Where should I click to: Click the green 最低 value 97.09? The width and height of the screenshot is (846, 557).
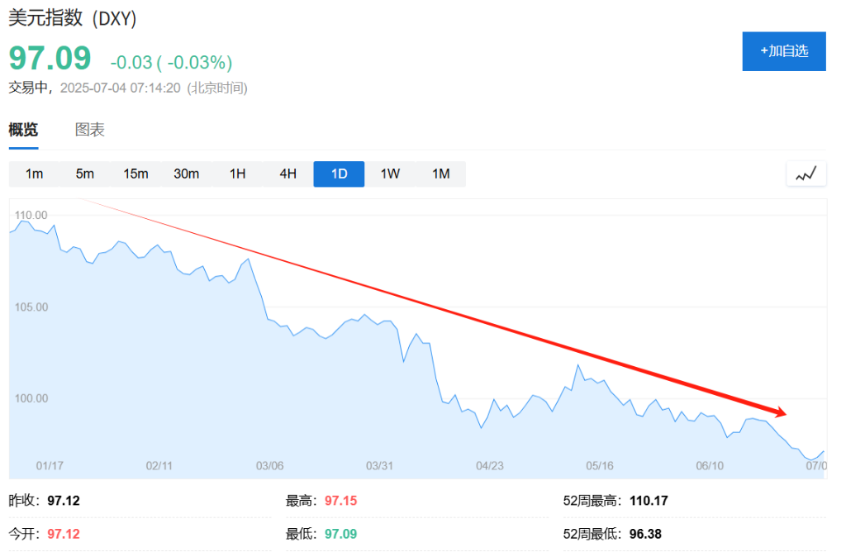344,533
